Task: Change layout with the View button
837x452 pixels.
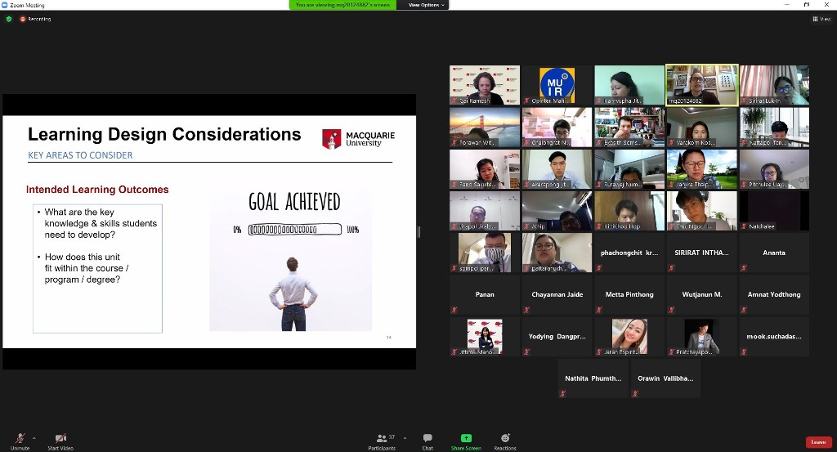Action: pyautogui.click(x=821, y=19)
